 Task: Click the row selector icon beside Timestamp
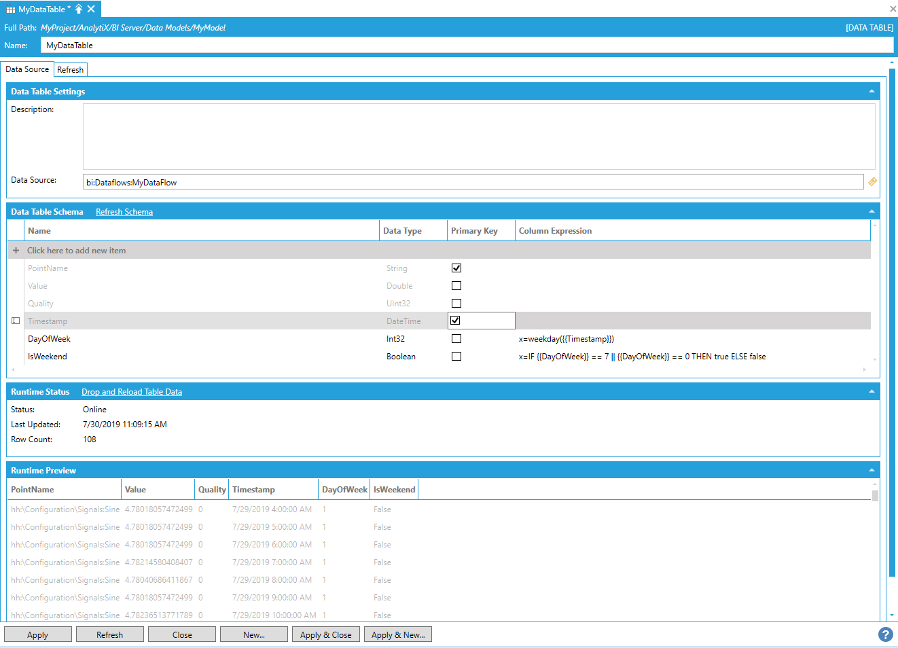[16, 321]
